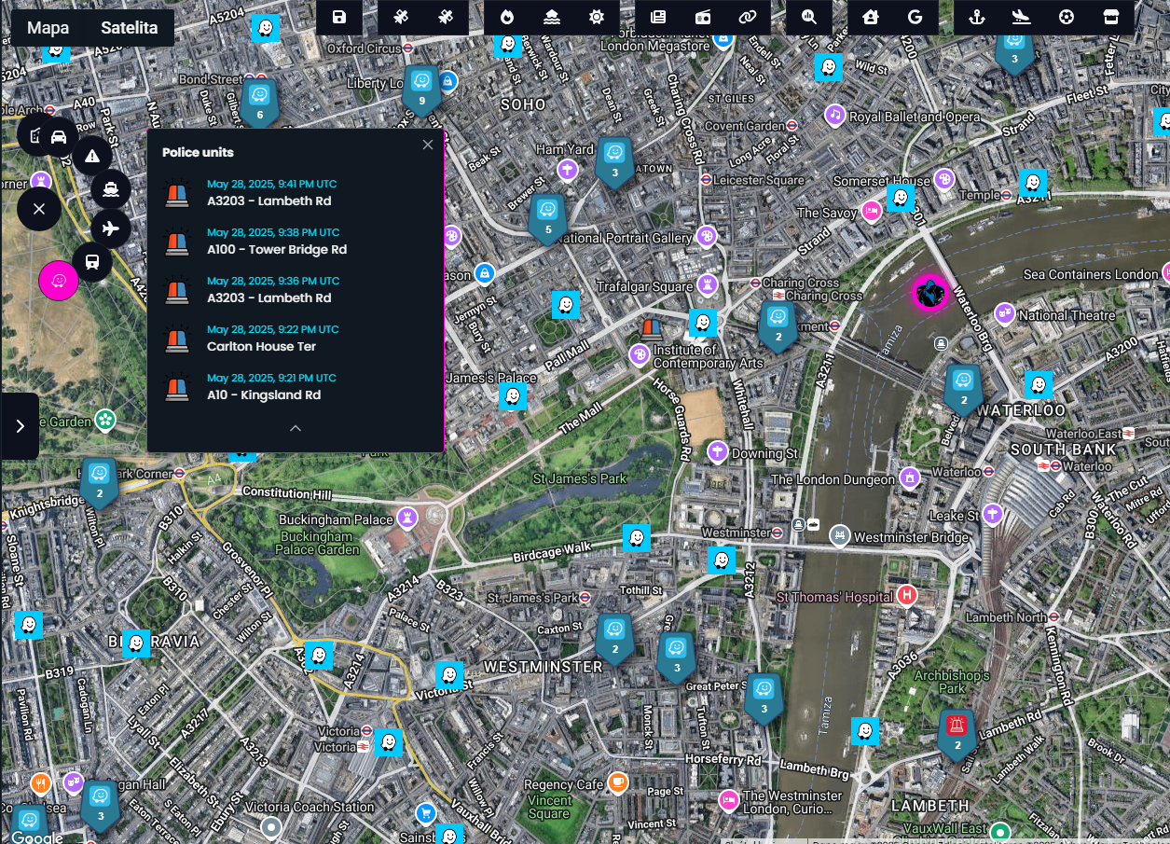Click Royal Ballet and Opera pin
Viewport: 1170px width, 844px height.
pyautogui.click(x=835, y=115)
